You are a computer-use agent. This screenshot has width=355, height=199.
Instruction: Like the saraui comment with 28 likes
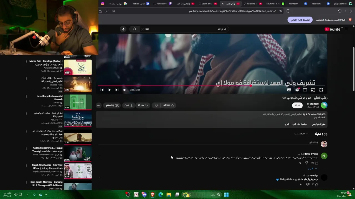pyautogui.click(x=316, y=184)
